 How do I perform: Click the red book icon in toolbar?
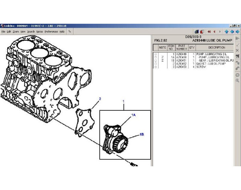[202, 31]
